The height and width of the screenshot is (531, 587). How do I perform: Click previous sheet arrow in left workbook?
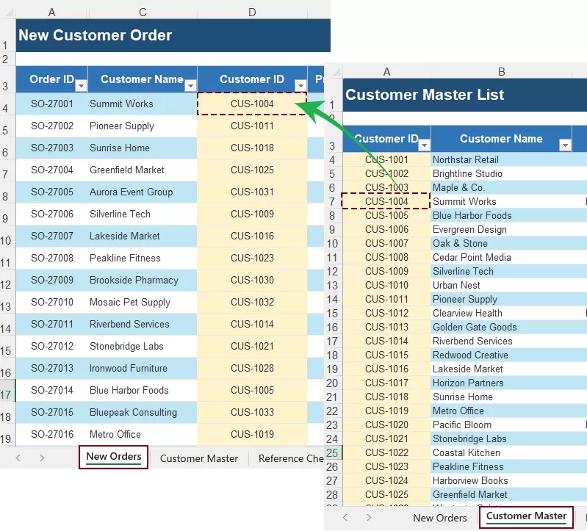click(x=18, y=458)
